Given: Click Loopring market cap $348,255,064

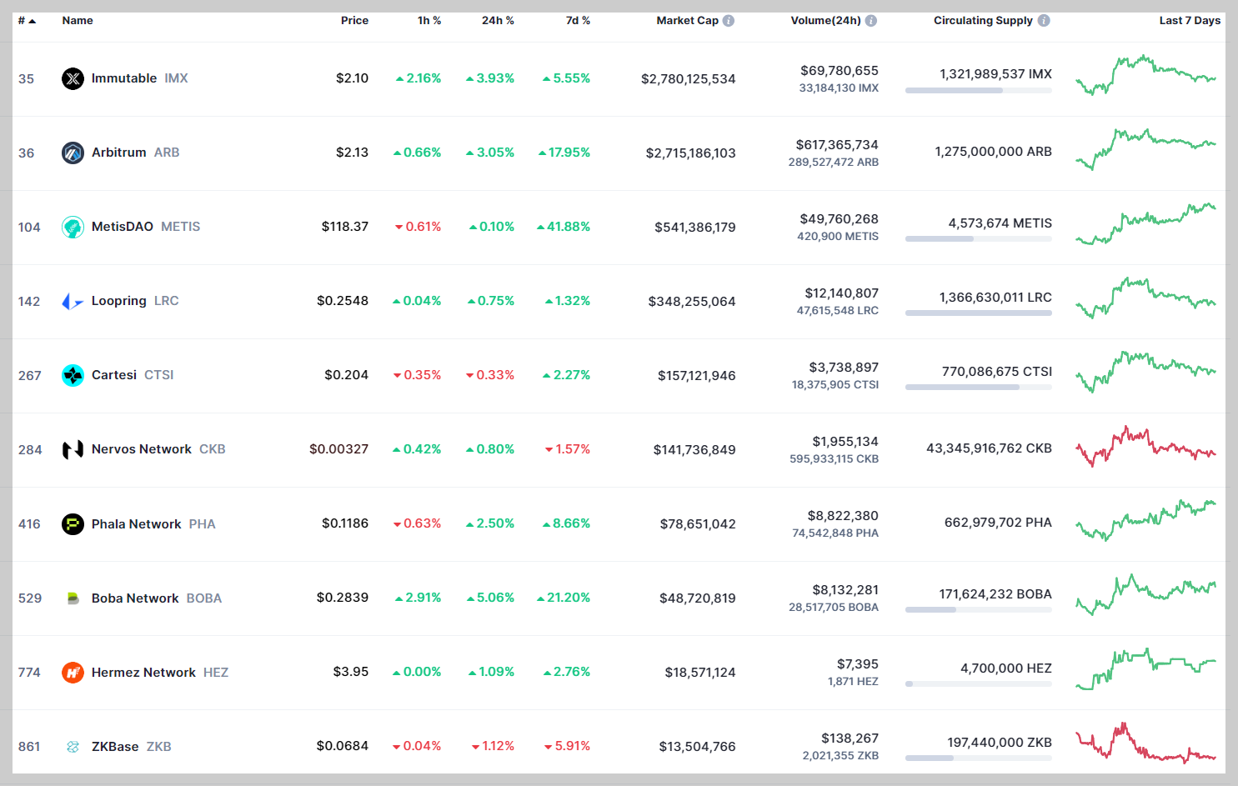Looking at the screenshot, I should pyautogui.click(x=692, y=302).
